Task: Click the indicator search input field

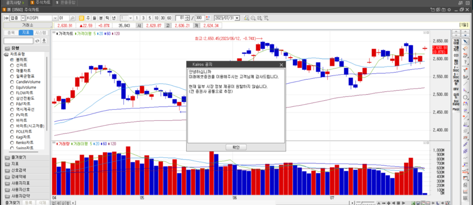Action: pos(18,40)
